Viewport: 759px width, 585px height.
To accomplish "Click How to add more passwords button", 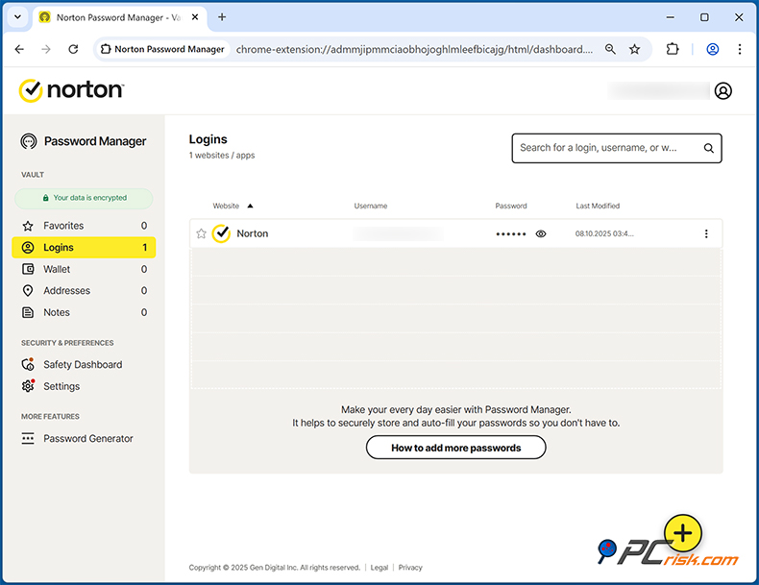I will (455, 448).
